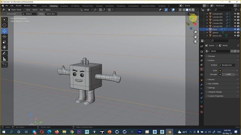
Task: Switch to solid viewport shading
Action: click(187, 10)
